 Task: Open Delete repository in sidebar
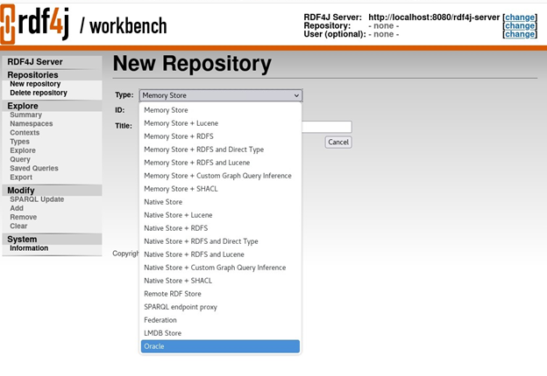point(39,93)
